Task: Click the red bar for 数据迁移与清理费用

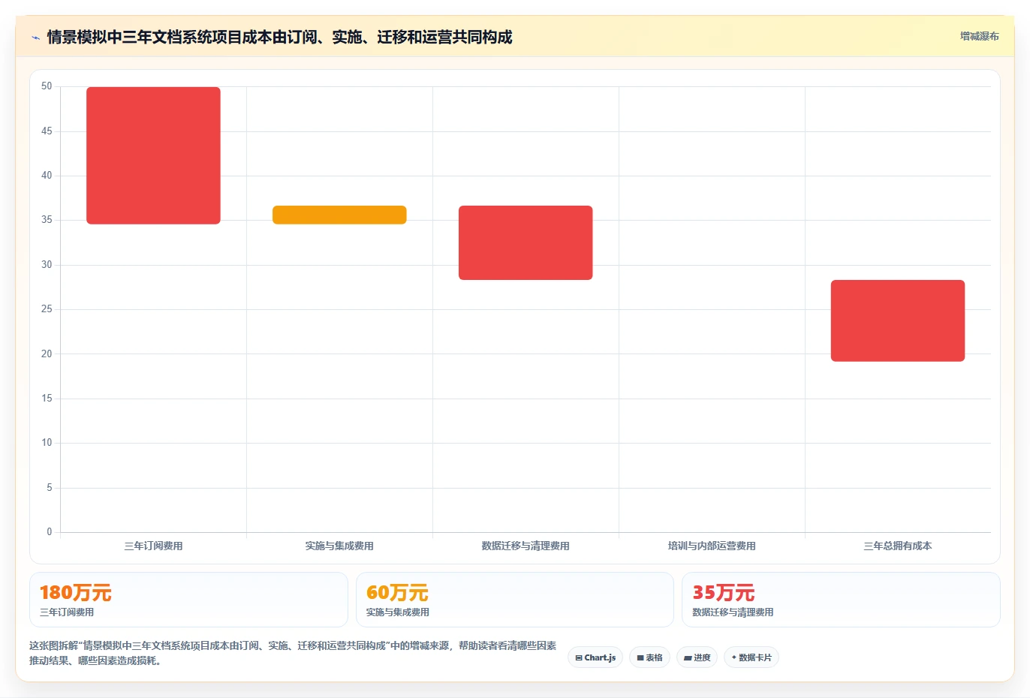Action: tap(526, 242)
